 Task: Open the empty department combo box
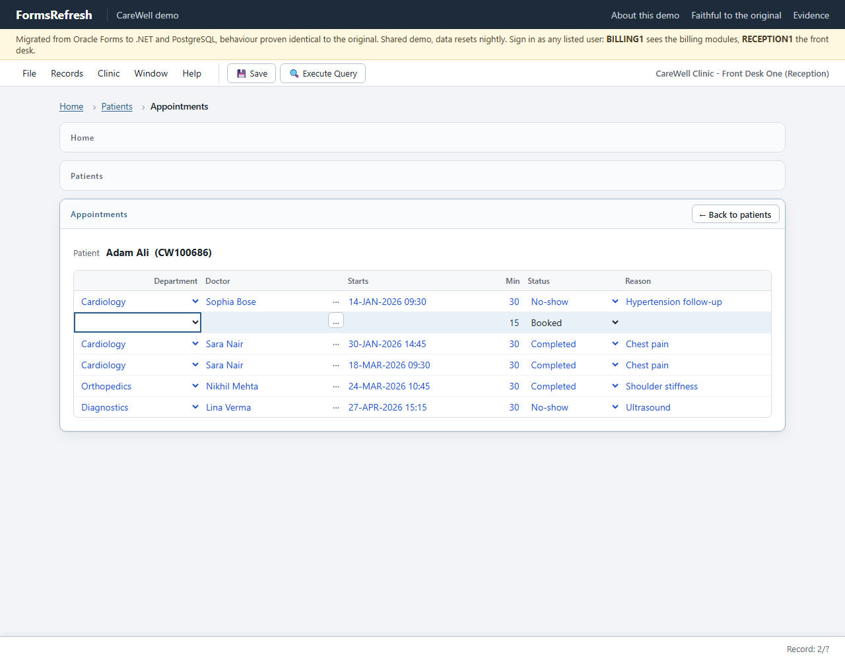click(137, 322)
